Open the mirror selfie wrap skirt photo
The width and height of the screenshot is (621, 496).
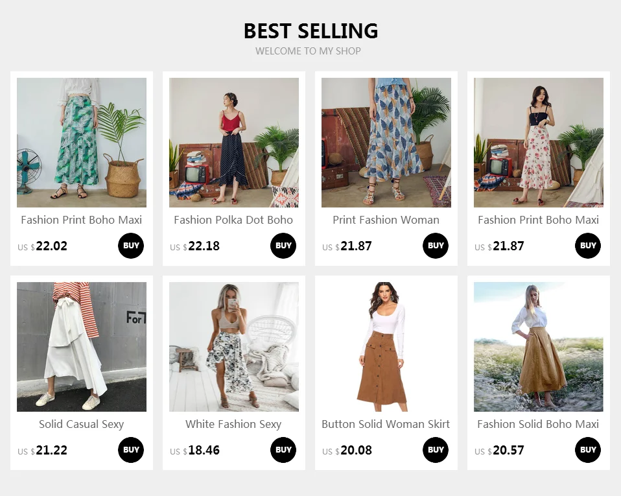point(234,347)
